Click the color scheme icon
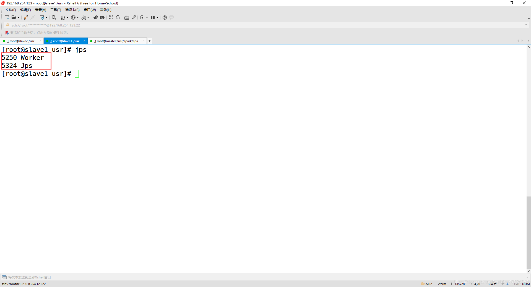This screenshot has height=287, width=531. (x=63, y=17)
